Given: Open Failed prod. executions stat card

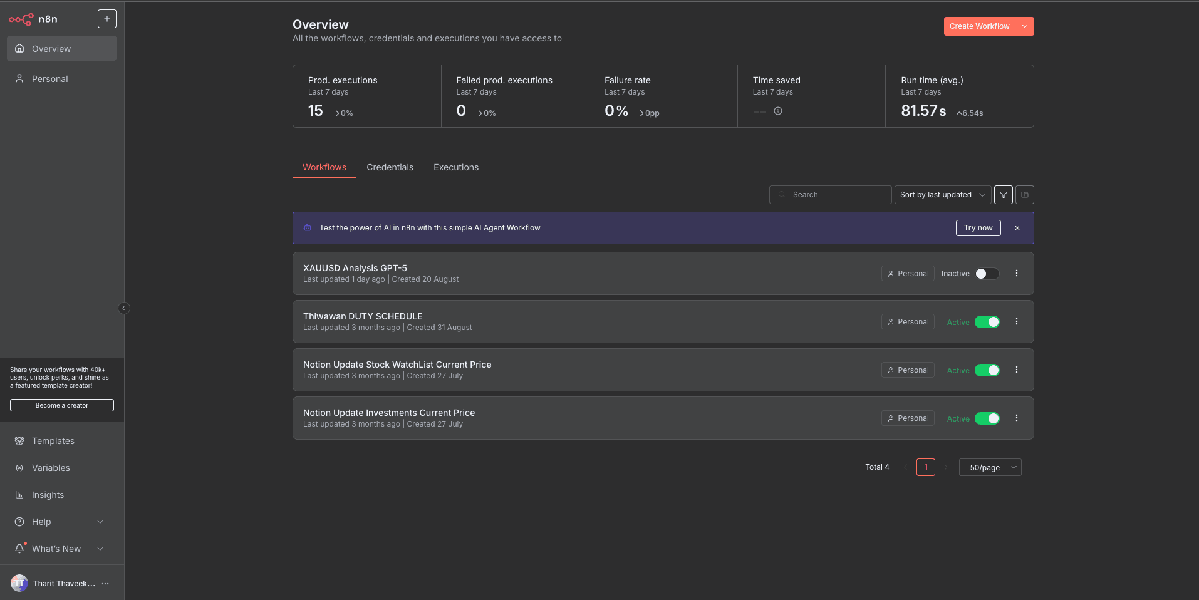Looking at the screenshot, I should pos(515,96).
